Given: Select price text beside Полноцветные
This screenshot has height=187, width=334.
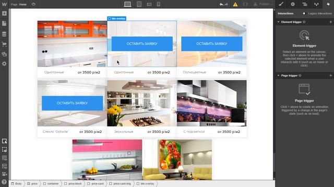Looking at the screenshot, I should click(229, 72).
